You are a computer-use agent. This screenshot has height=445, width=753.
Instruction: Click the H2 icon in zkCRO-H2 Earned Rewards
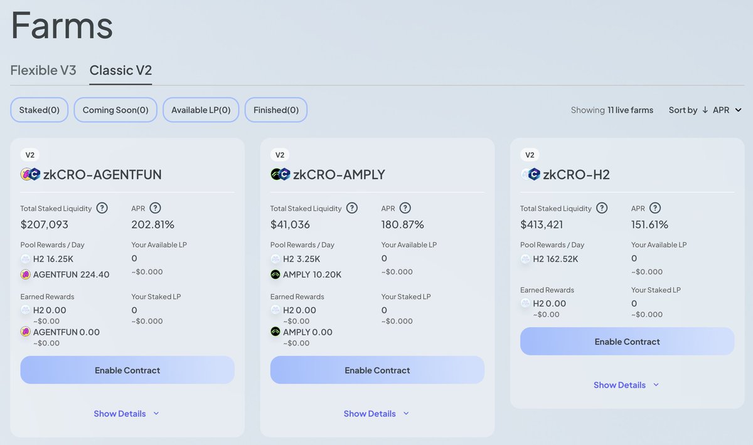[525, 303]
